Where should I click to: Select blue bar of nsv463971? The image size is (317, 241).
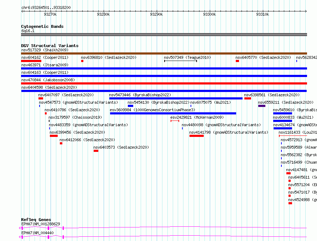tap(164, 68)
